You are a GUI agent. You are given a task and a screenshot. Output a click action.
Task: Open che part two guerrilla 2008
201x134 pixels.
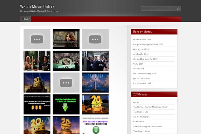click(145, 59)
